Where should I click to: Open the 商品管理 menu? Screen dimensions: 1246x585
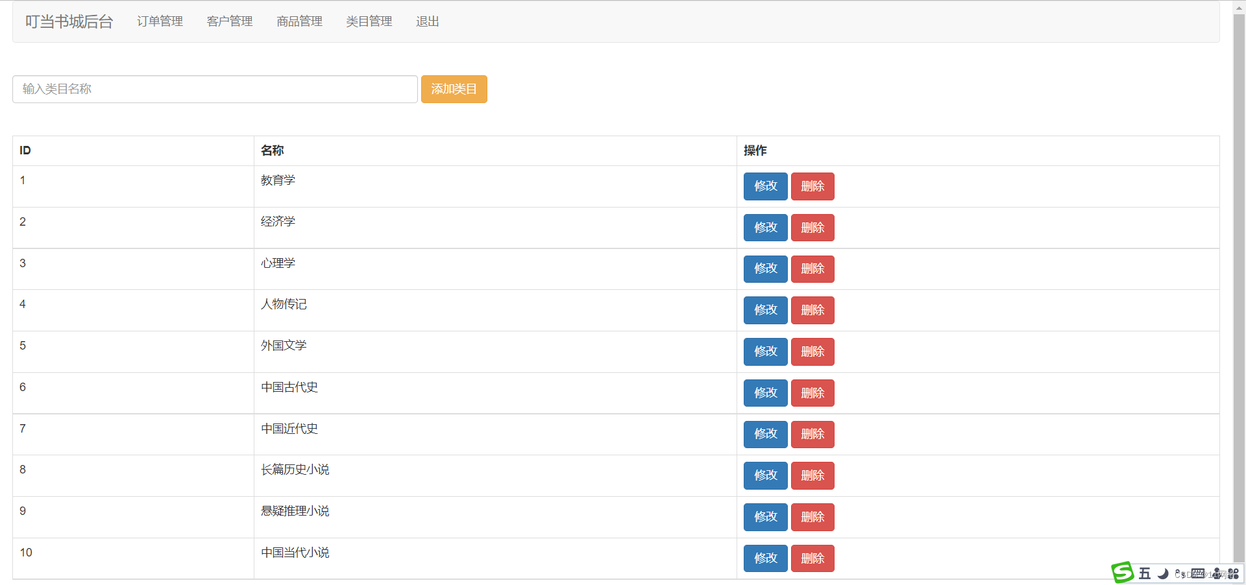(299, 21)
